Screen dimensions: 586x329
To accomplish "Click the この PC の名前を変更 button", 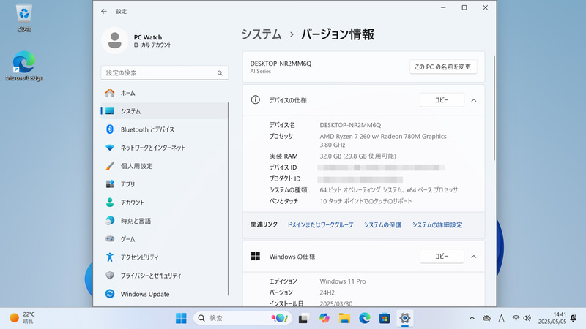I will [x=443, y=67].
